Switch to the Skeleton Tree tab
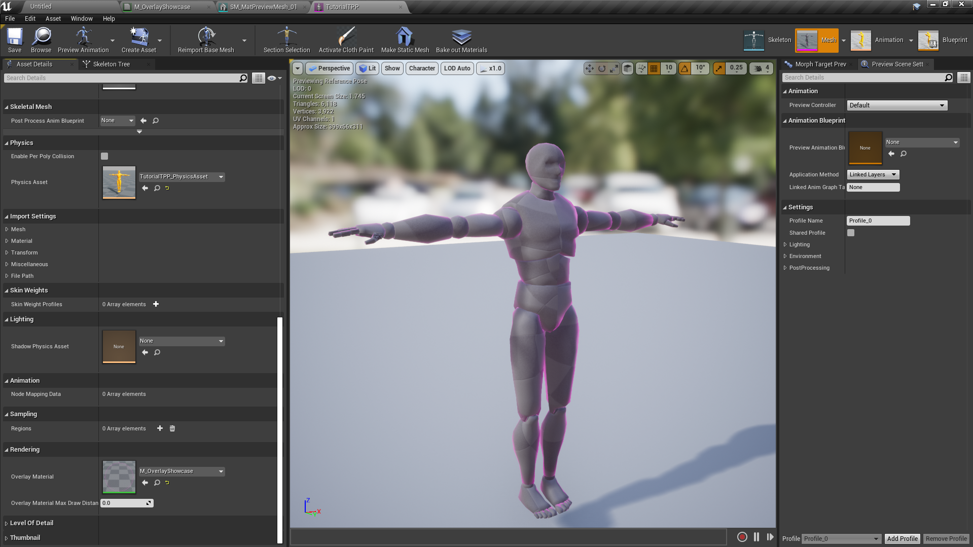 112,64
